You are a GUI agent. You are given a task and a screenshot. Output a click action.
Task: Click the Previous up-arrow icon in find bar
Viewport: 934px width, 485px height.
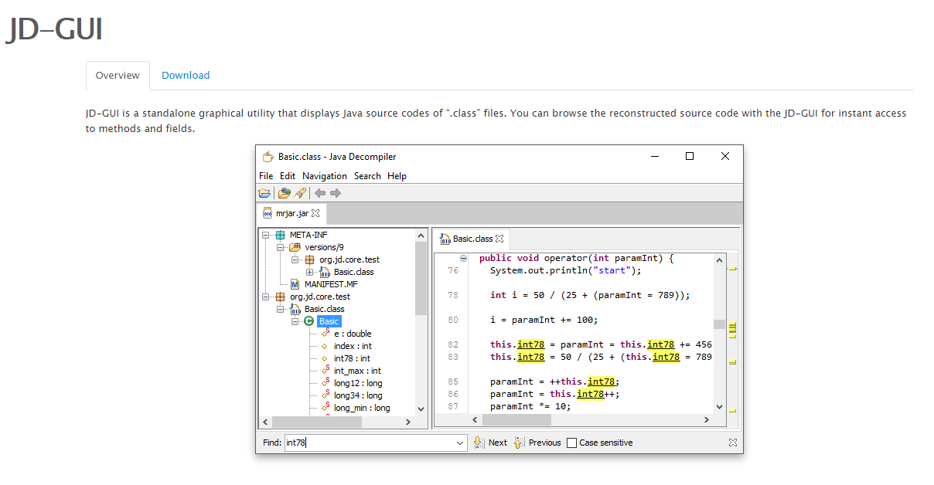coord(519,443)
